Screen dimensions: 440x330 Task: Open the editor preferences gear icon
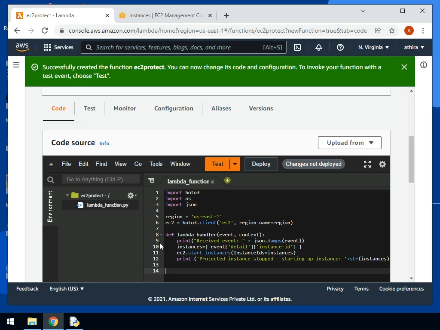(382, 164)
